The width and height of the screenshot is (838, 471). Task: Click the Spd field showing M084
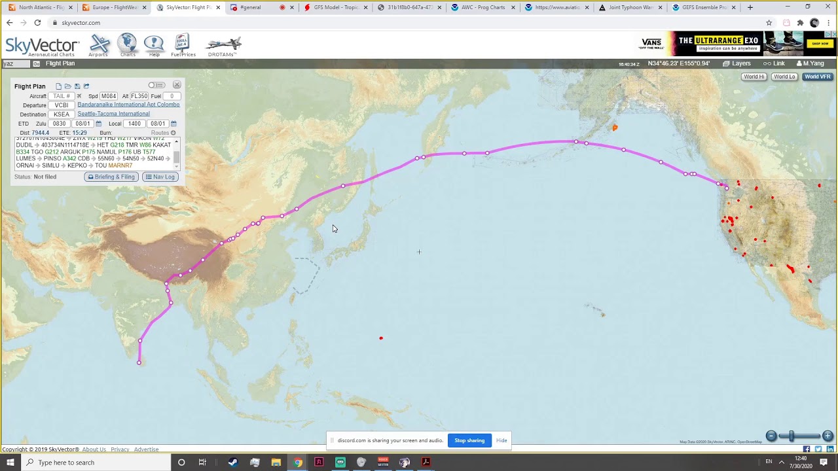109,96
